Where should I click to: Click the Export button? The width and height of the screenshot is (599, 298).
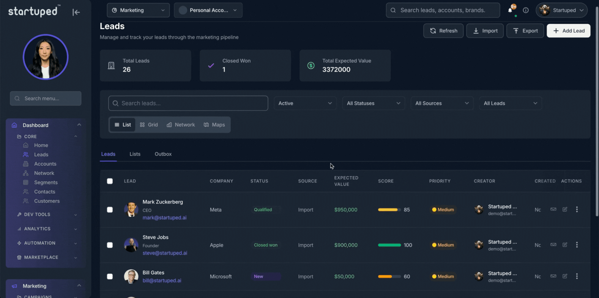pyautogui.click(x=525, y=31)
